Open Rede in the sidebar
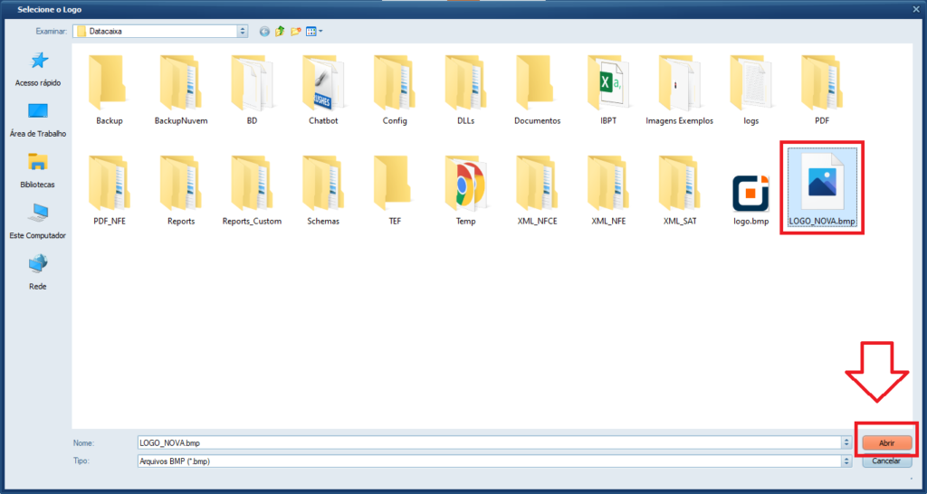 pyautogui.click(x=38, y=271)
